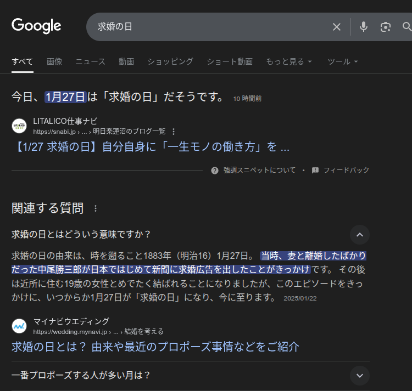This screenshot has height=391, width=412.
Task: Collapse the 求婚の日とはどういう意味ですか question
Action: pyautogui.click(x=359, y=235)
